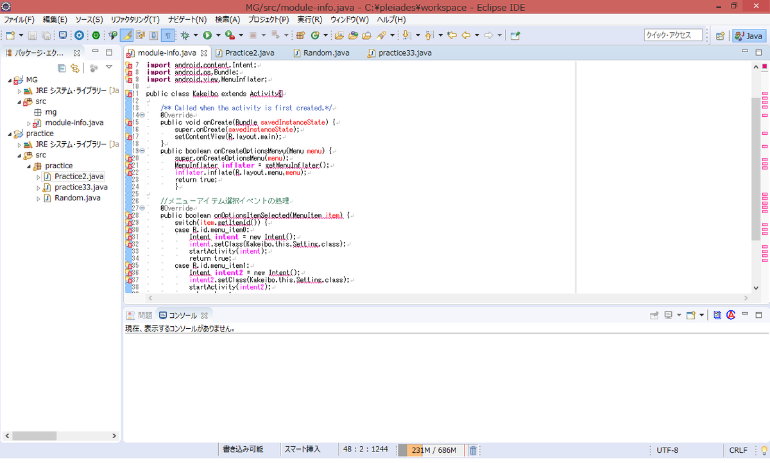This screenshot has height=463, width=770.
Task: Click the Open Type folder icon
Action: (338, 35)
